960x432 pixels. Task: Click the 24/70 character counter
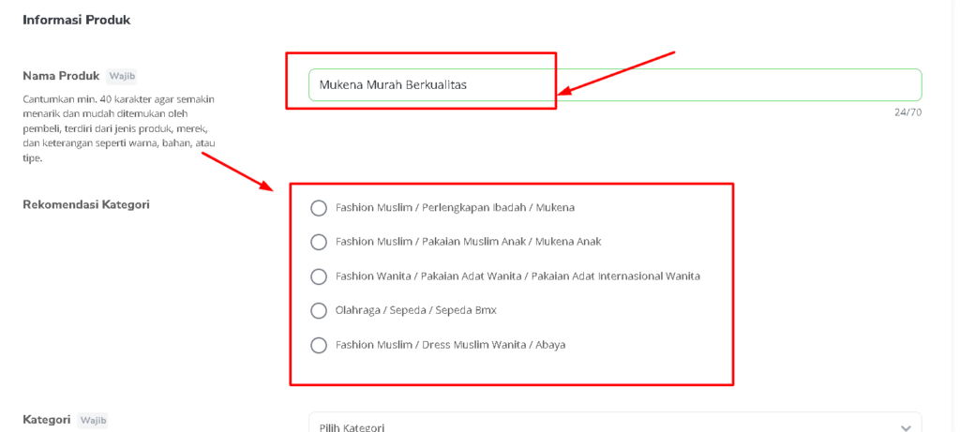point(907,112)
